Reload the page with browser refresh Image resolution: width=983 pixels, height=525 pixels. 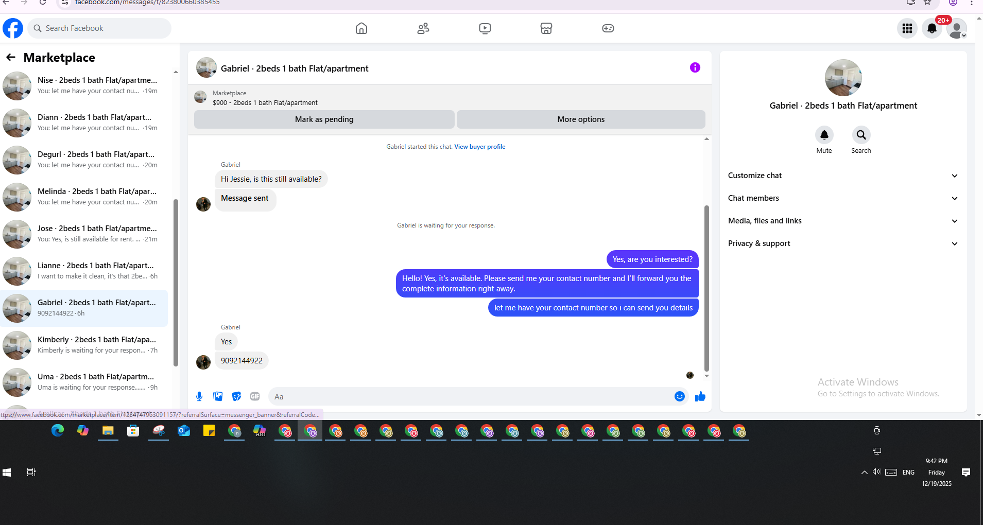coord(43,3)
